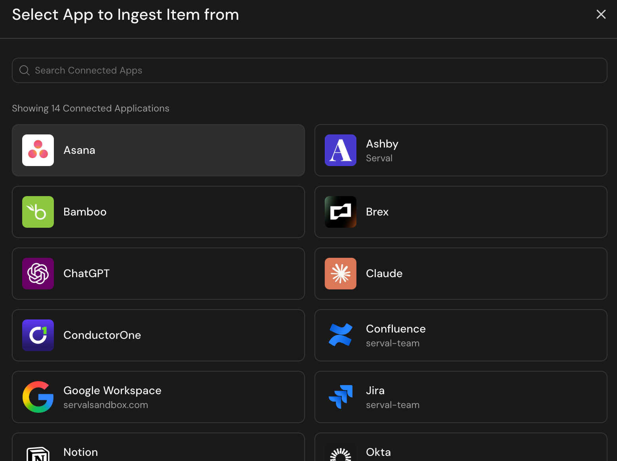This screenshot has width=617, height=461.
Task: Click the 'Select App to Ingest Item from' title
Action: click(x=126, y=15)
